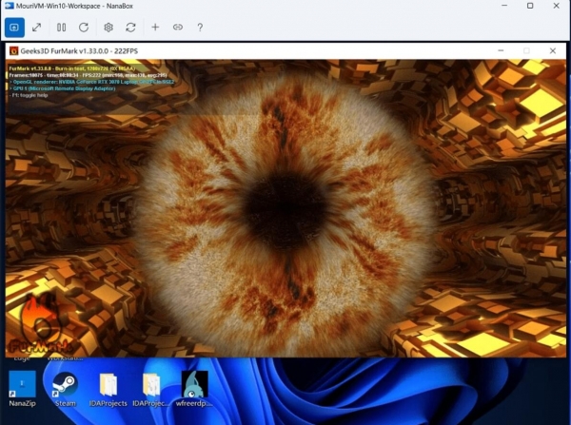The image size is (571, 425).
Task: Click the GPU 1 Microsoft Remote Display Adapter line
Action: pos(62,88)
